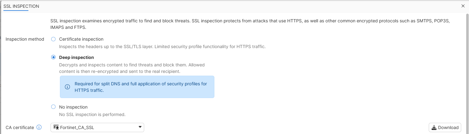
Task: Click the download arrow icon
Action: [434, 127]
